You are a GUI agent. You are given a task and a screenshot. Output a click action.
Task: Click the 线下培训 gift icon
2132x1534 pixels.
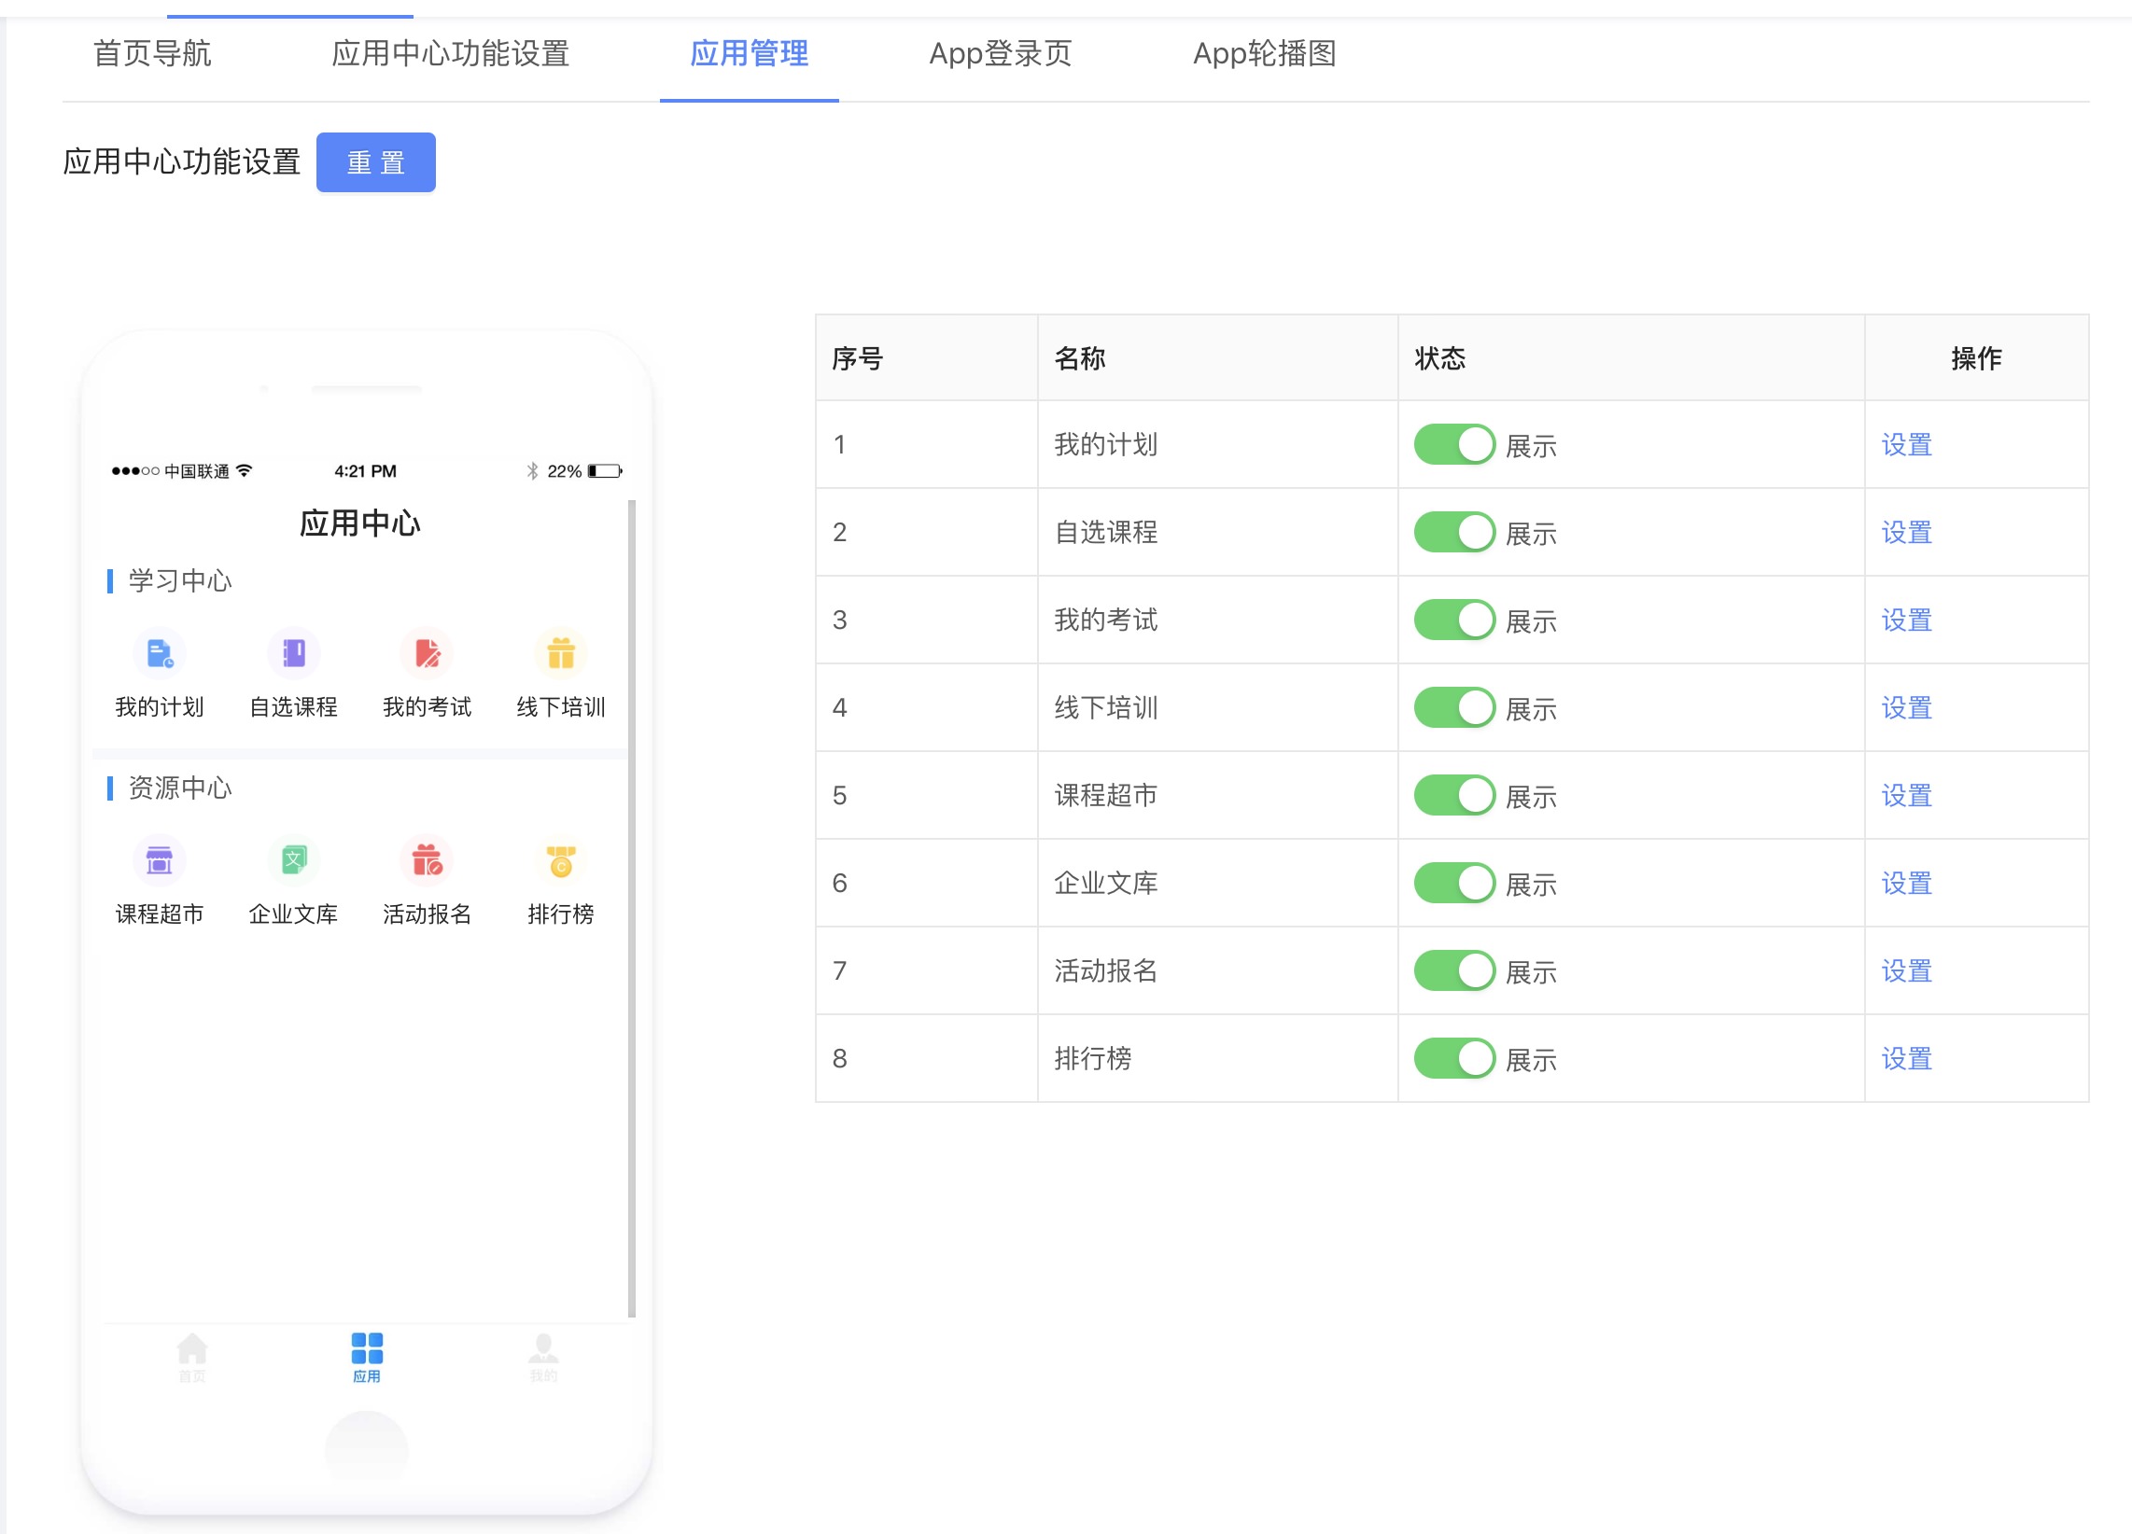click(x=561, y=653)
